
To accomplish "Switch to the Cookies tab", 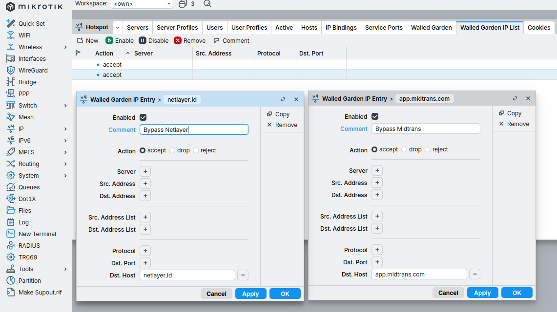I will (539, 28).
